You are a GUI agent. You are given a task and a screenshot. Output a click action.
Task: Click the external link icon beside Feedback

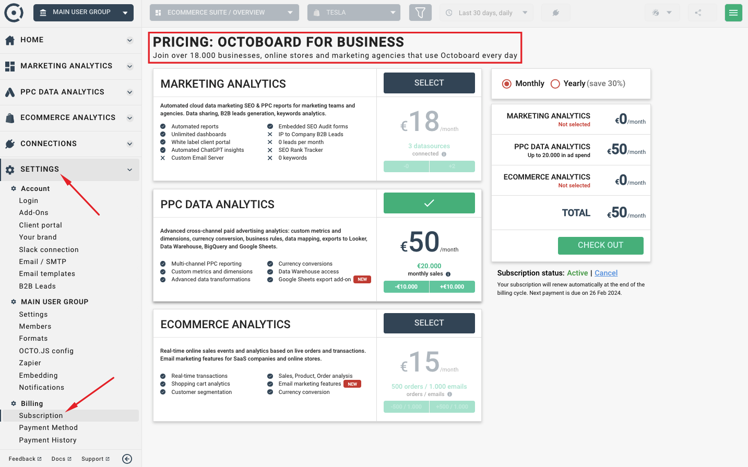pyautogui.click(x=39, y=459)
